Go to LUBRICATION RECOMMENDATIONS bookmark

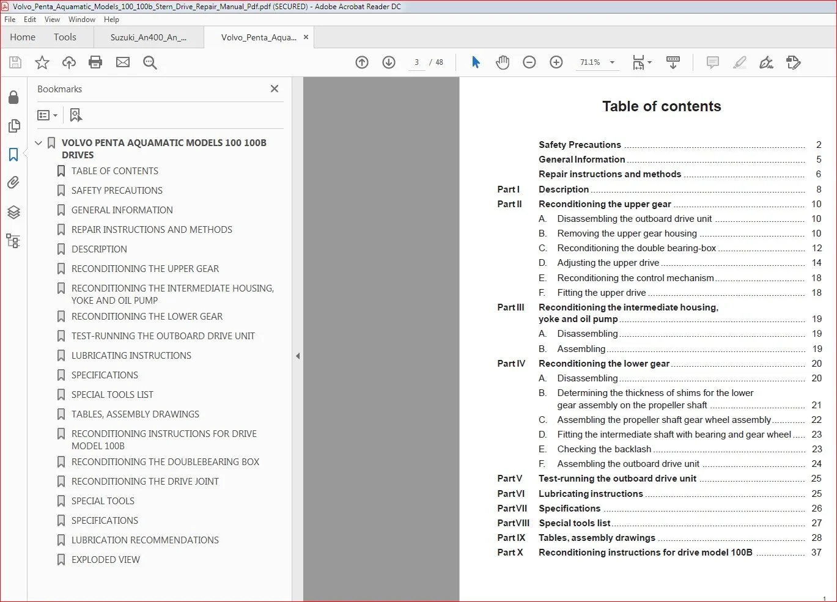(145, 540)
